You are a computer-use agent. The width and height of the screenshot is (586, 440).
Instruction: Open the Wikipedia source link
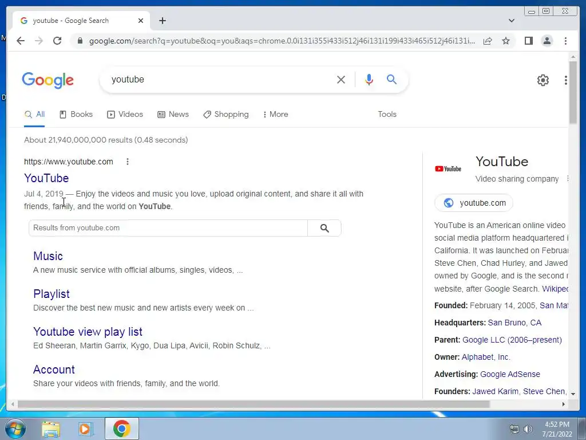[555, 289]
